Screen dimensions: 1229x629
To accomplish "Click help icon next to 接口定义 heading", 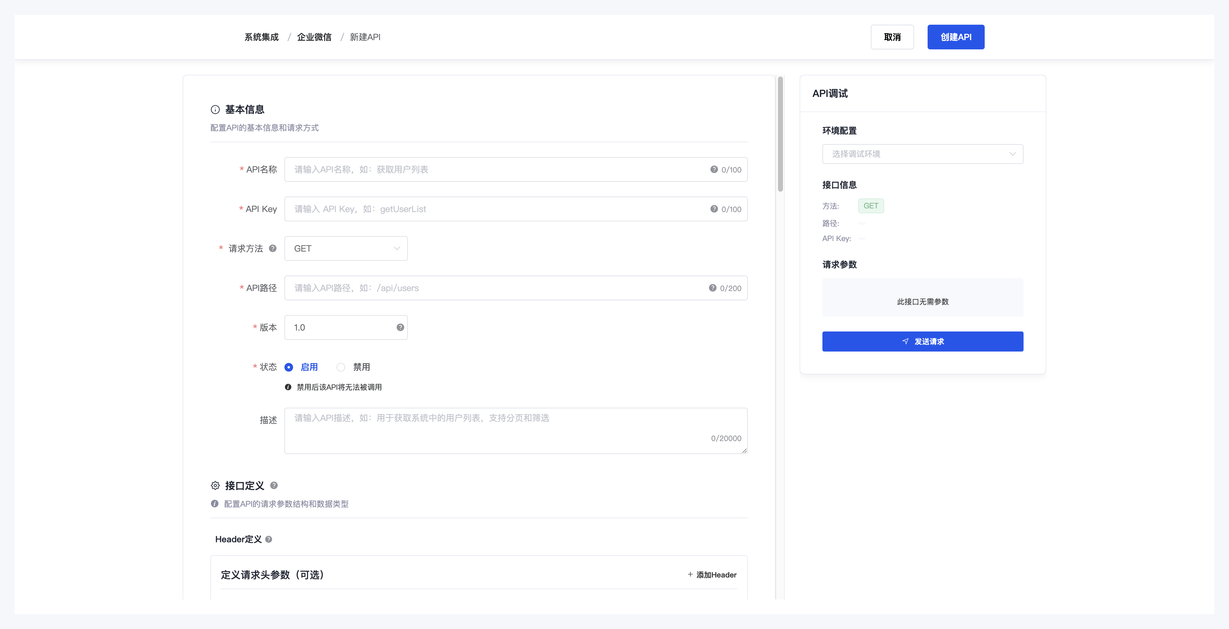I will (273, 485).
